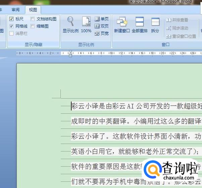
Task: Click the disabled 并排查看 side-by-side option
Action: (177, 20)
